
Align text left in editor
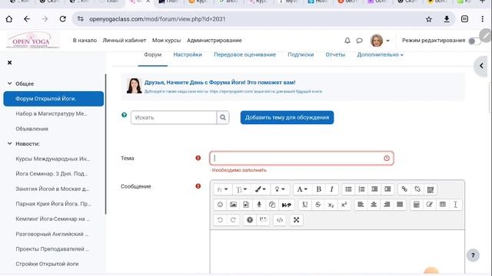pyautogui.click(x=361, y=205)
